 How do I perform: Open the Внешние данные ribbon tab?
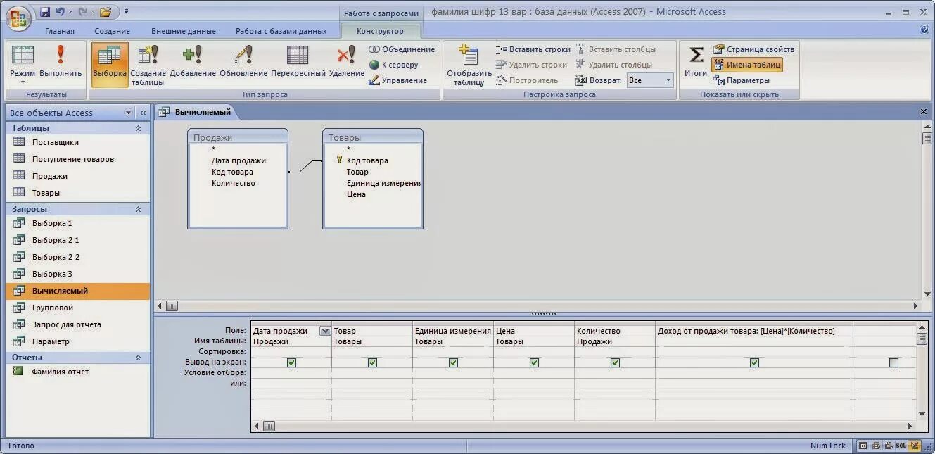tap(184, 31)
